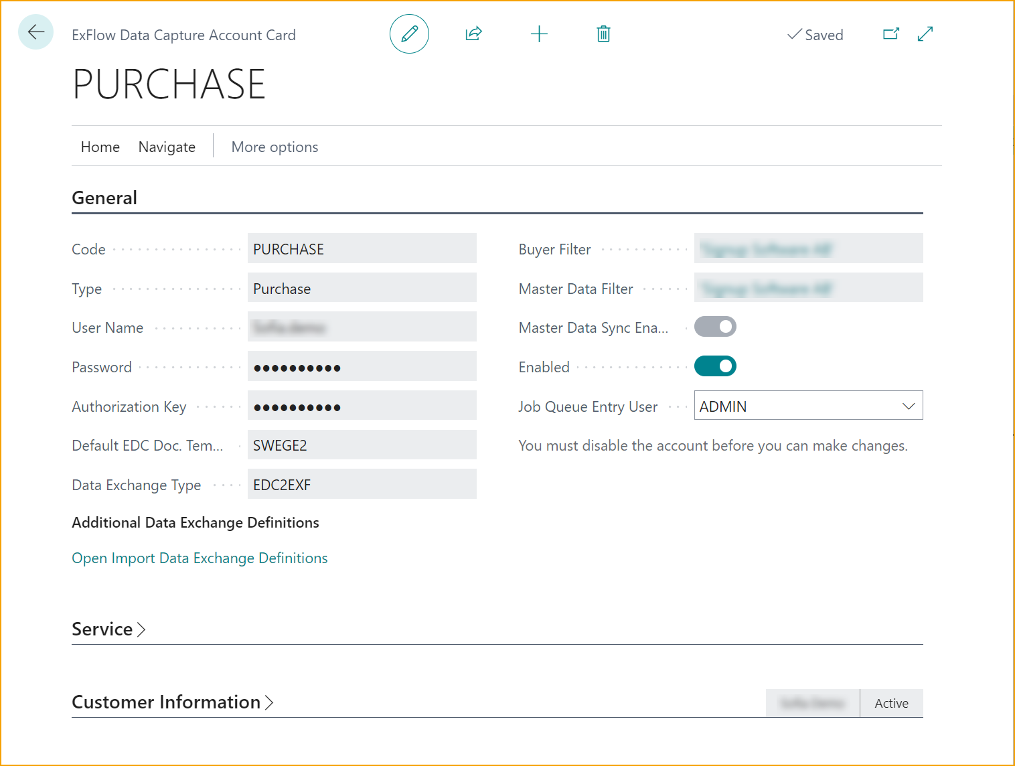The image size is (1015, 766).
Task: Select the Password input field
Action: 362,366
